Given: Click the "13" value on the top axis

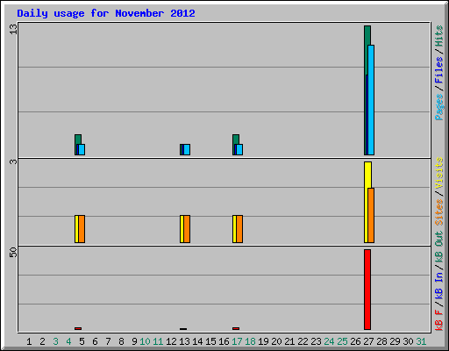Looking at the screenshot, I should (x=13, y=29).
